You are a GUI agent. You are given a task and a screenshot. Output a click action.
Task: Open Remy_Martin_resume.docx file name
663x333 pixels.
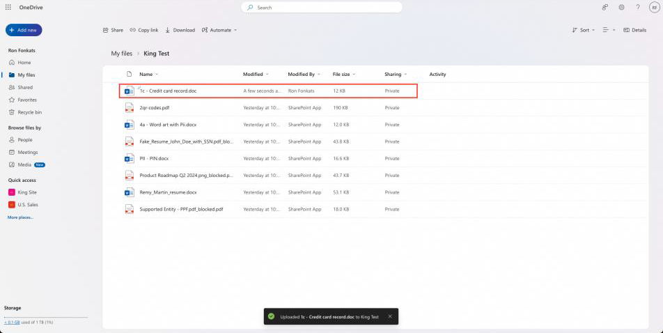point(169,192)
